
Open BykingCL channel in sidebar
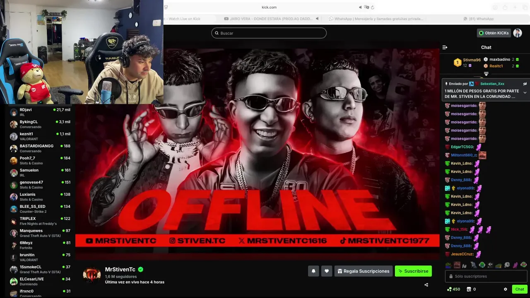40,124
